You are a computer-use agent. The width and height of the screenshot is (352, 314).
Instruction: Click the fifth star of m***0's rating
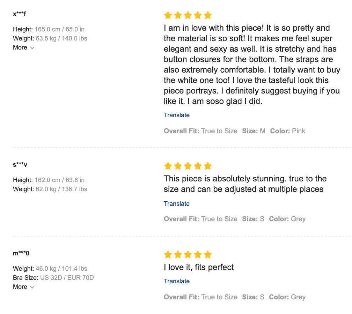point(208,255)
